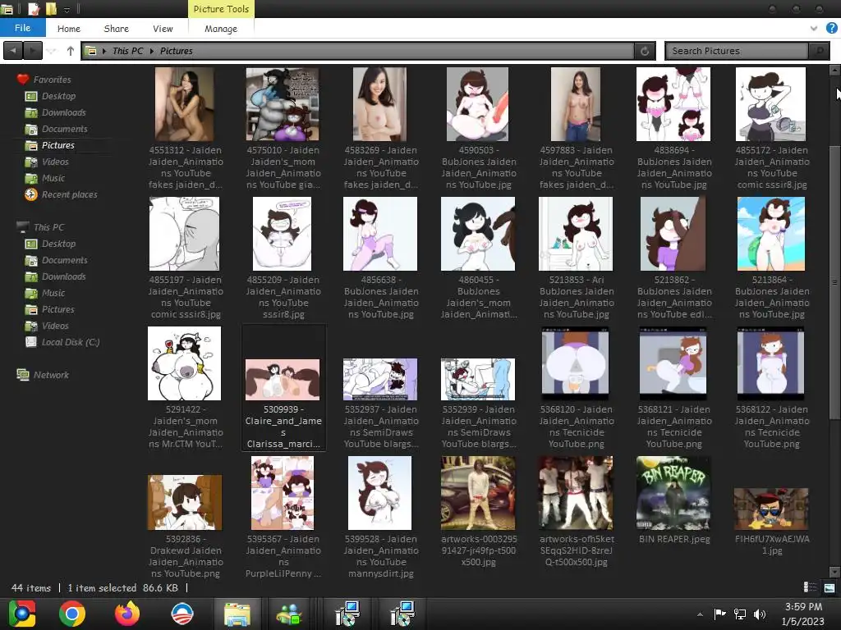Open Downloads under Favorites
Image resolution: width=841 pixels, height=630 pixels.
(x=63, y=112)
